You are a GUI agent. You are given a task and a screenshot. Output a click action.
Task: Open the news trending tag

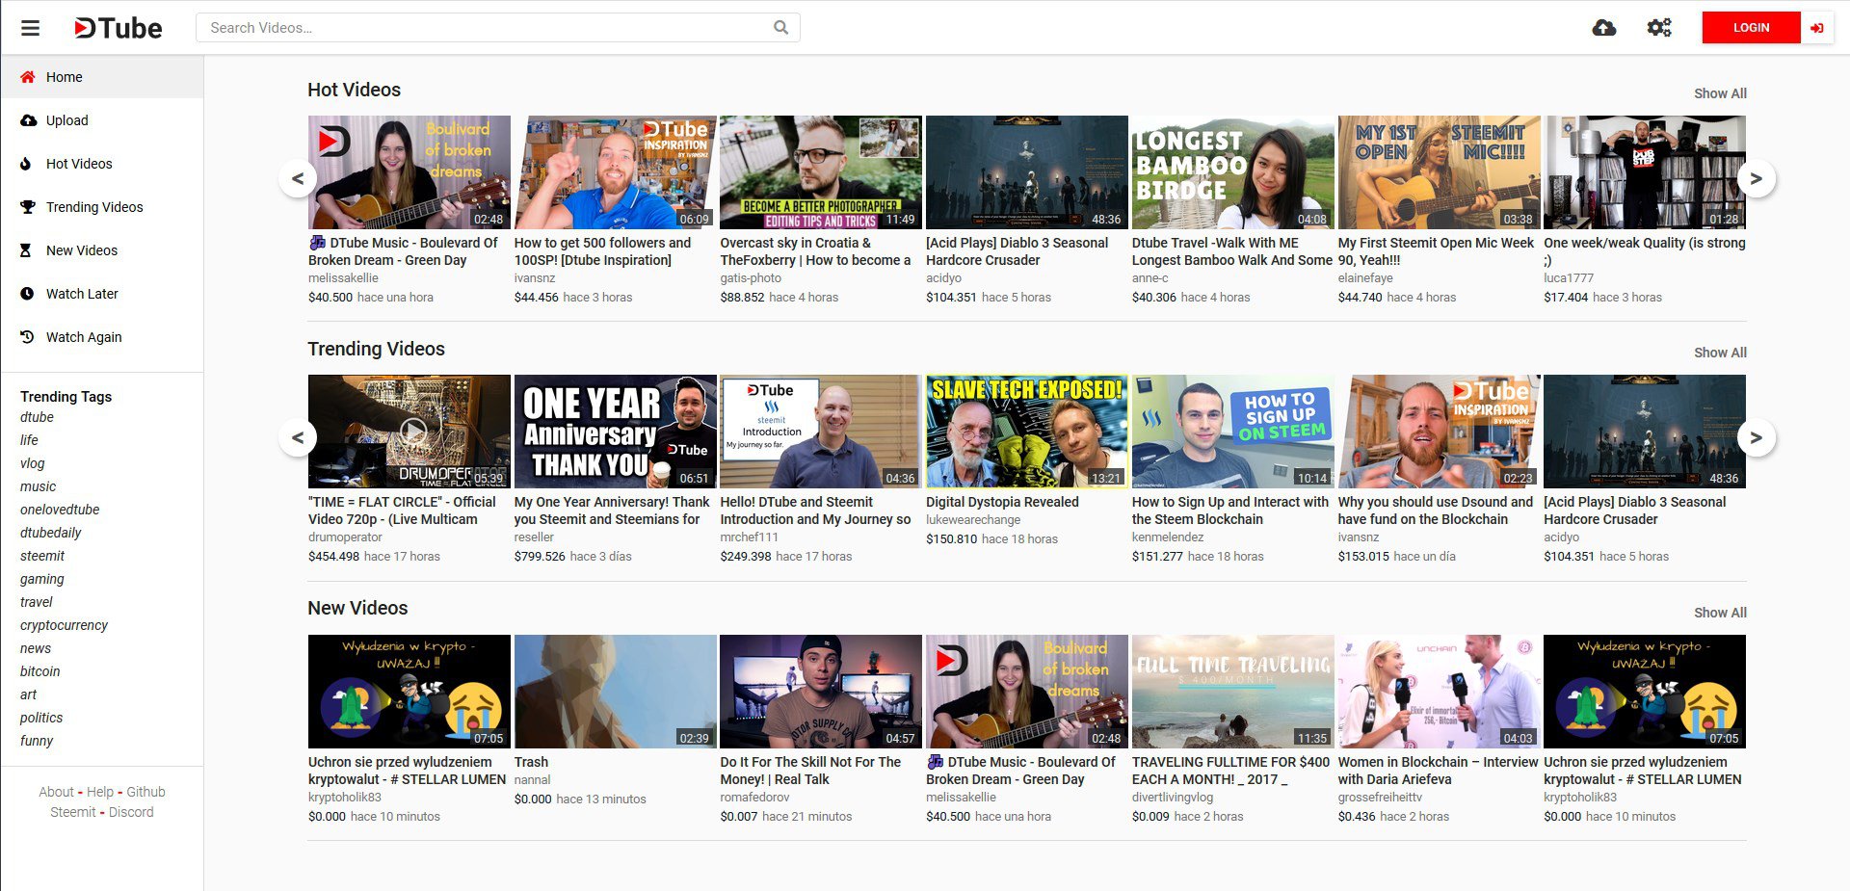tap(36, 648)
